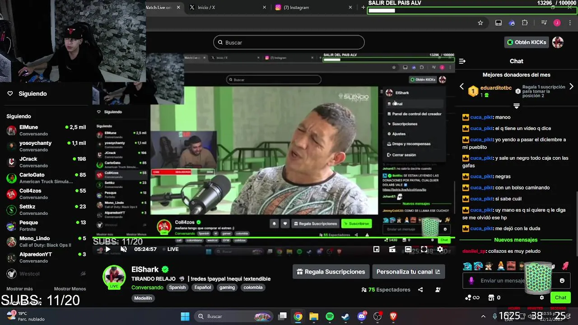
Task: Select the Medellín tag
Action: 143,298
